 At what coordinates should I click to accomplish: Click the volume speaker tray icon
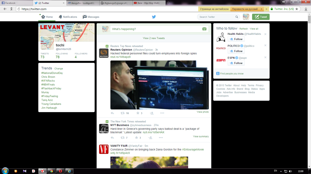coord(290,171)
